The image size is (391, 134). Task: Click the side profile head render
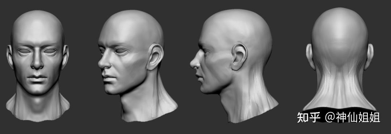tap(234, 66)
